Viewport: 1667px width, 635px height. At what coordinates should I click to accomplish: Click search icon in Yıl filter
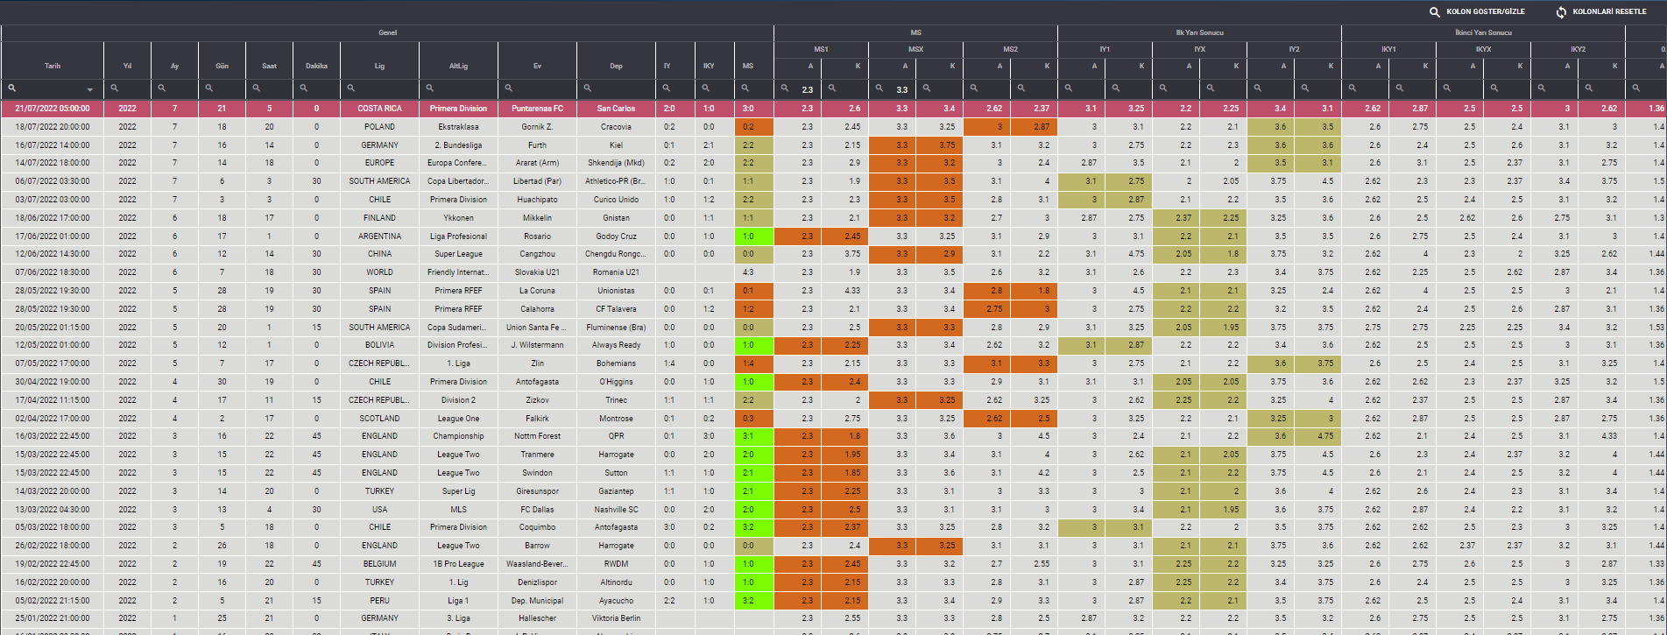(x=115, y=88)
